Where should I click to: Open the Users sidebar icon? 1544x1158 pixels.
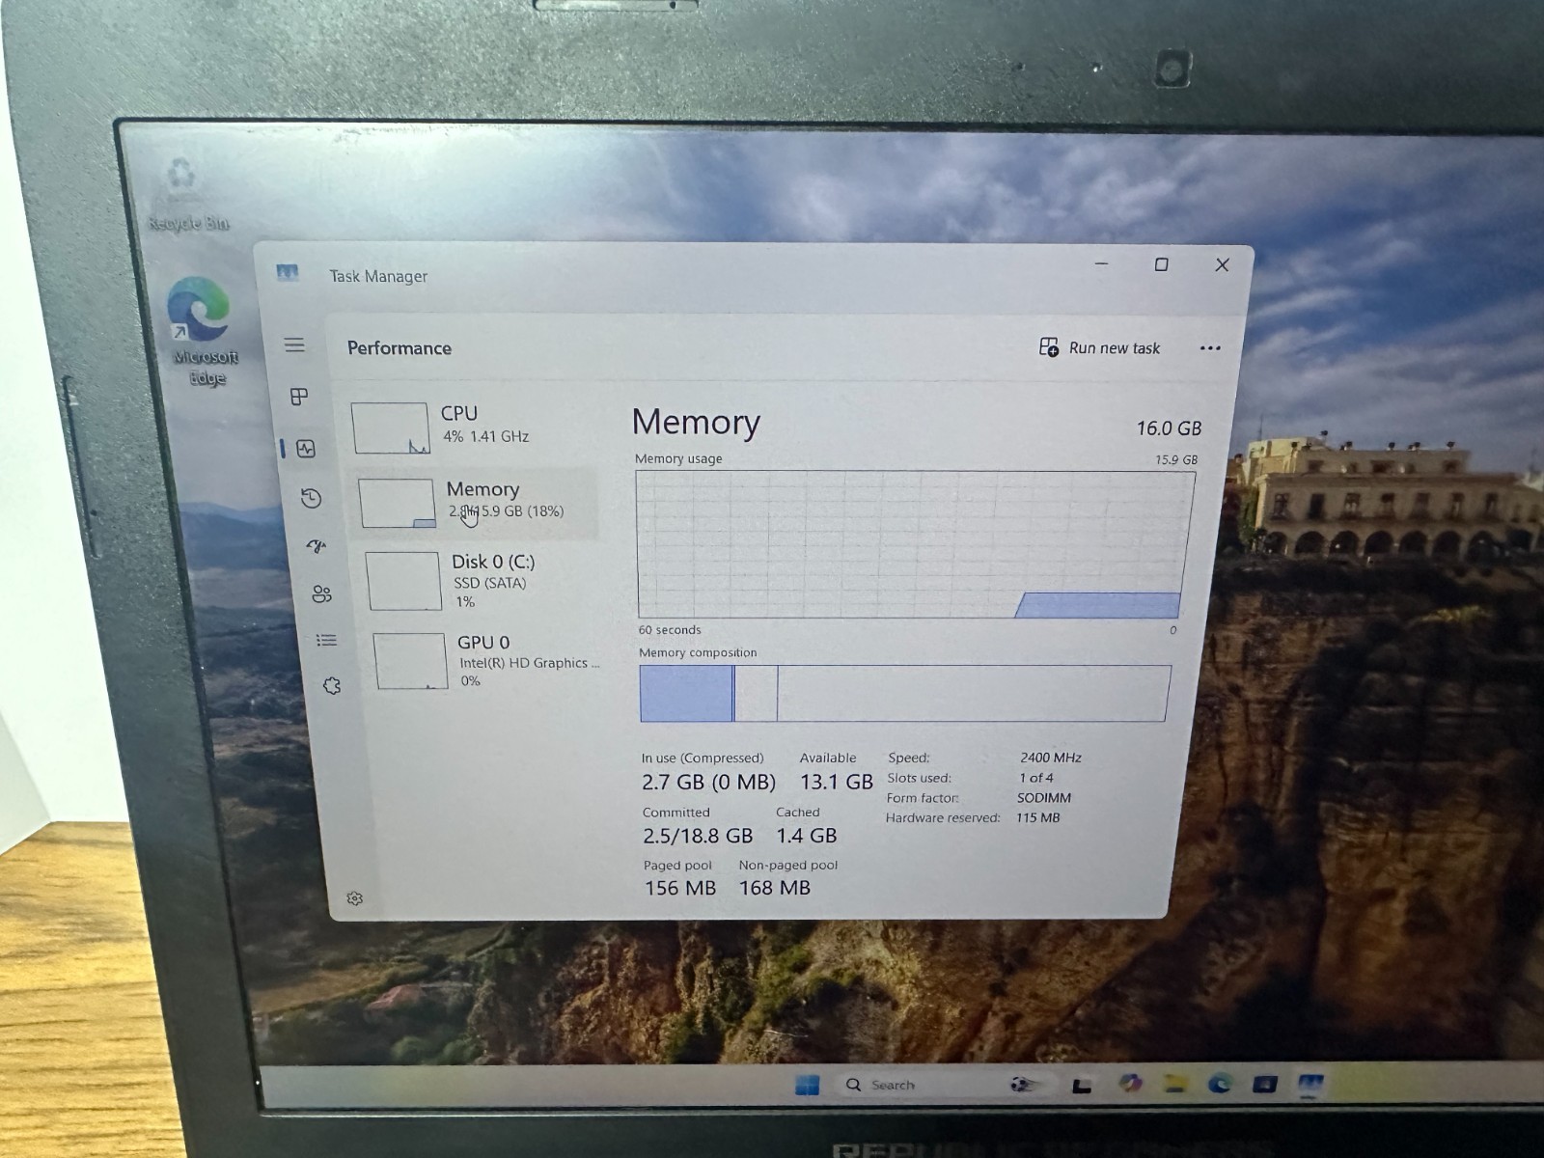tap(321, 594)
